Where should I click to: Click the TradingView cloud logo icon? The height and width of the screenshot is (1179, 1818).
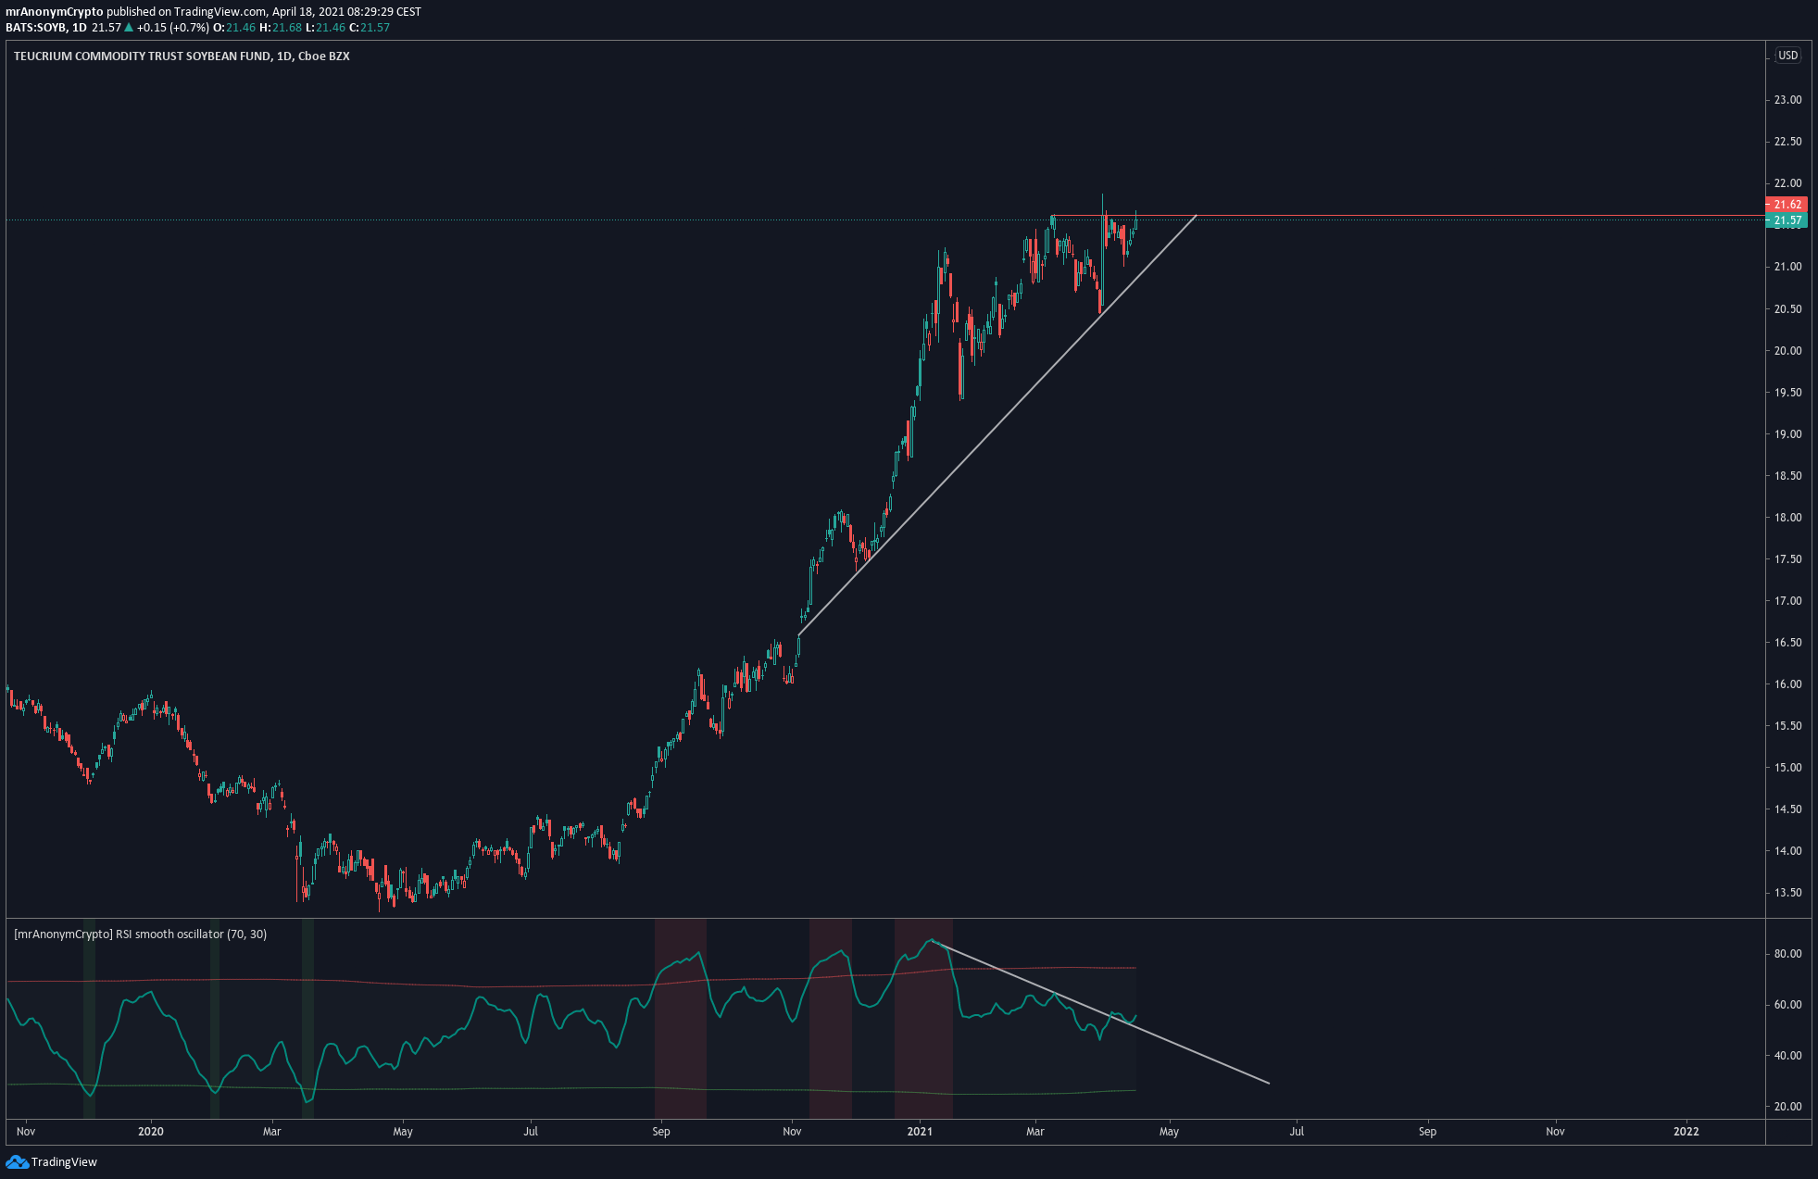tap(17, 1162)
